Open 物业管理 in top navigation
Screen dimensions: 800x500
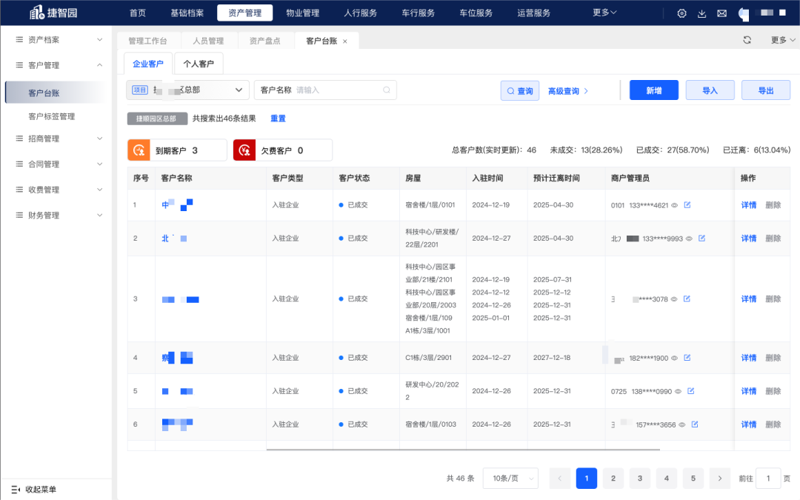[302, 13]
